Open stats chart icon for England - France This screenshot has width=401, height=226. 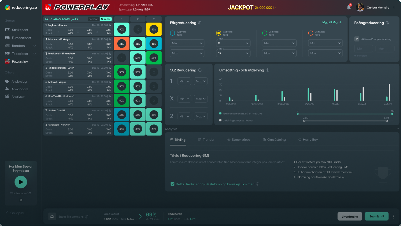click(110, 25)
